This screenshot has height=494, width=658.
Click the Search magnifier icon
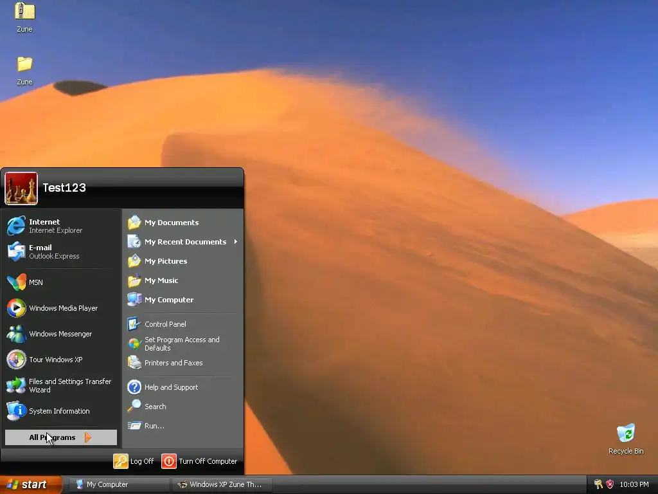pyautogui.click(x=134, y=407)
